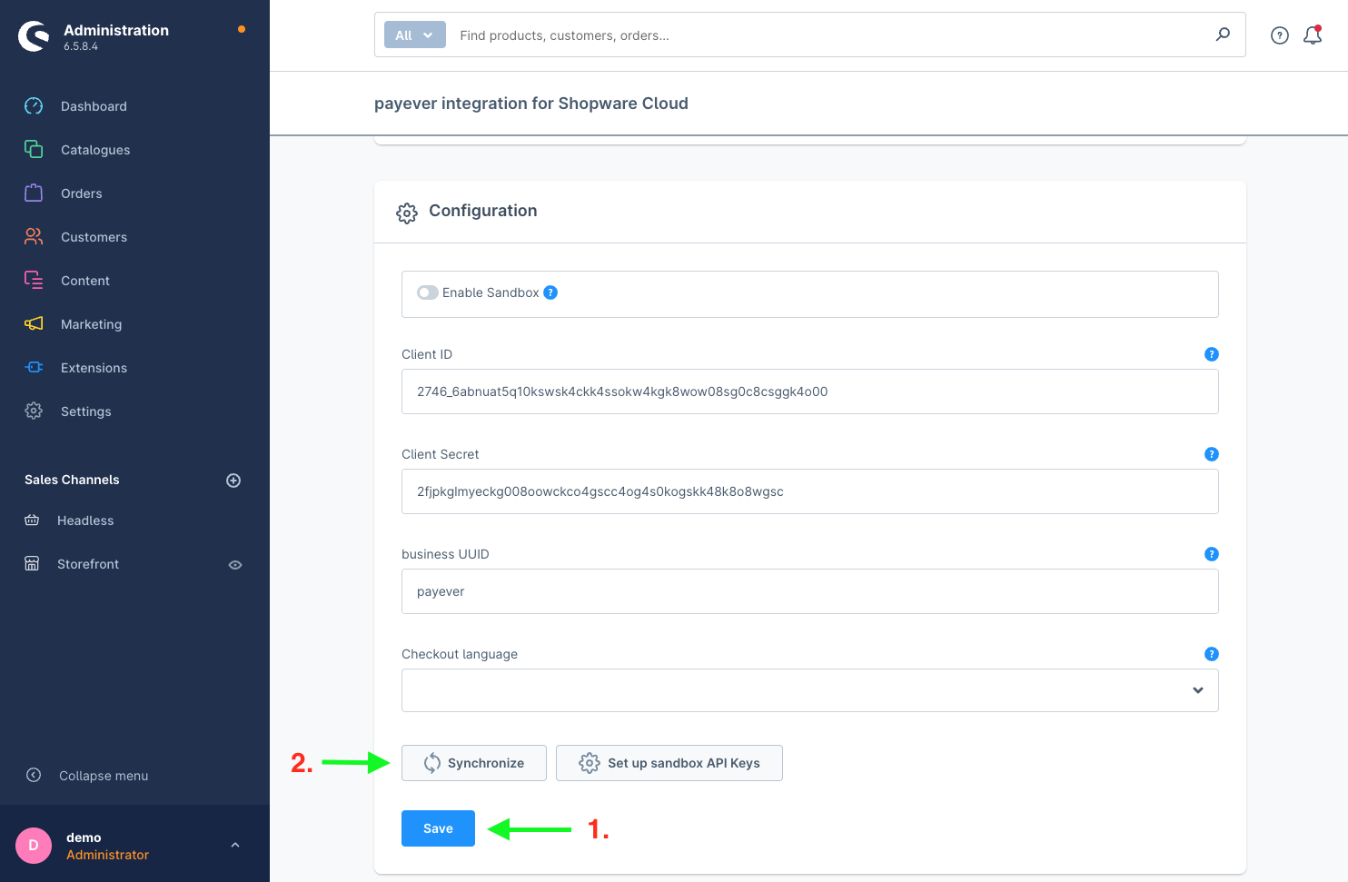Click the Marketing megaphone icon
Image resolution: width=1348 pixels, height=882 pixels.
(x=34, y=323)
